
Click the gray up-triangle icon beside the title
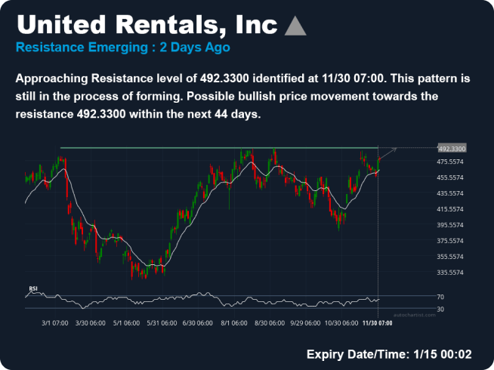295,26
